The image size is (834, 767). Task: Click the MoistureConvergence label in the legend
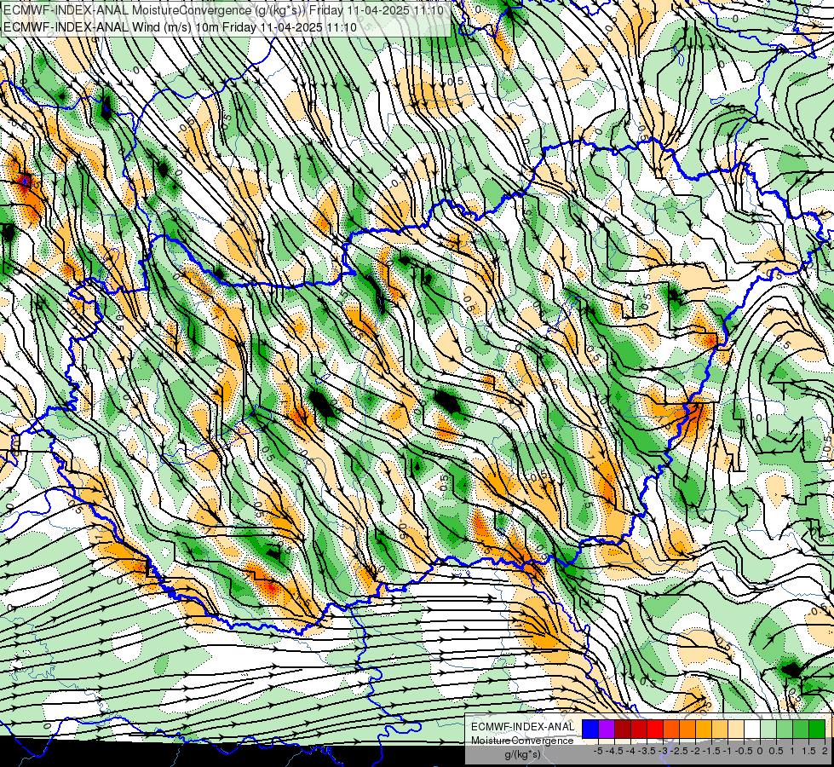pyautogui.click(x=522, y=741)
